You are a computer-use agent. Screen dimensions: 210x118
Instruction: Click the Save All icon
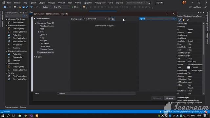pos(27,7)
